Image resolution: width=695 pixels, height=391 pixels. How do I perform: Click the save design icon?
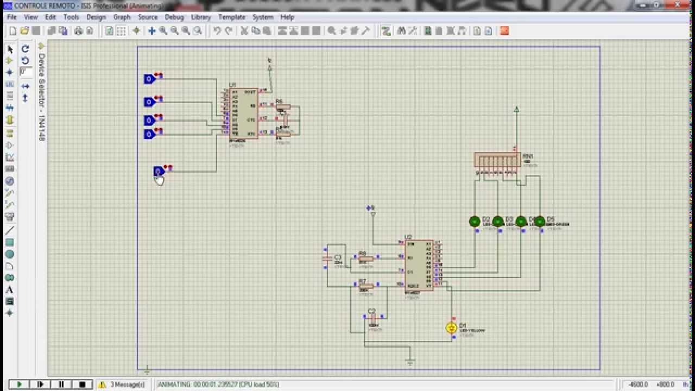pos(35,31)
